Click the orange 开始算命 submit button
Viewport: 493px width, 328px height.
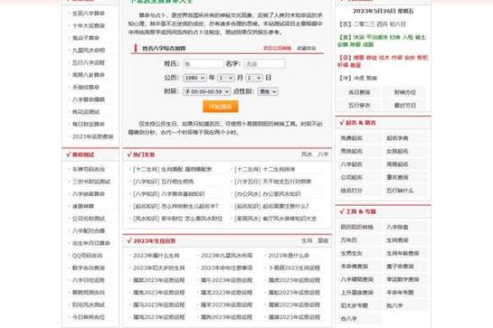pos(220,107)
